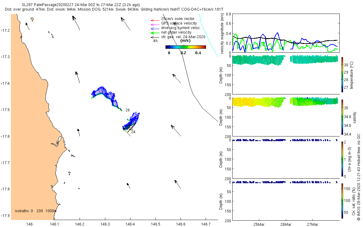
Task: Click the '4h' label in the legend
Action: [x=155, y=41]
